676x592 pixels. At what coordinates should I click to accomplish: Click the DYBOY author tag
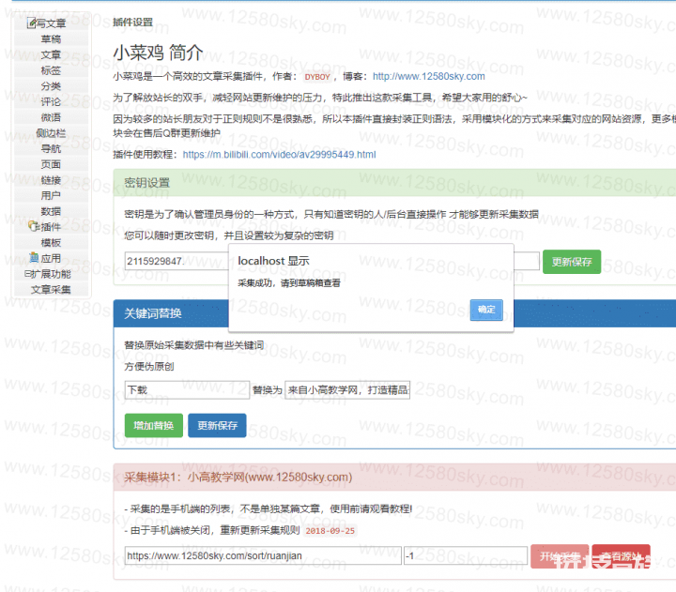317,77
